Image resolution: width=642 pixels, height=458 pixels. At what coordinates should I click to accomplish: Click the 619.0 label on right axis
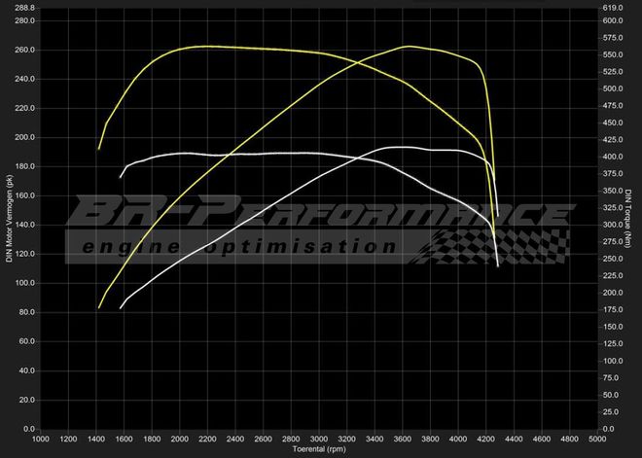point(612,8)
